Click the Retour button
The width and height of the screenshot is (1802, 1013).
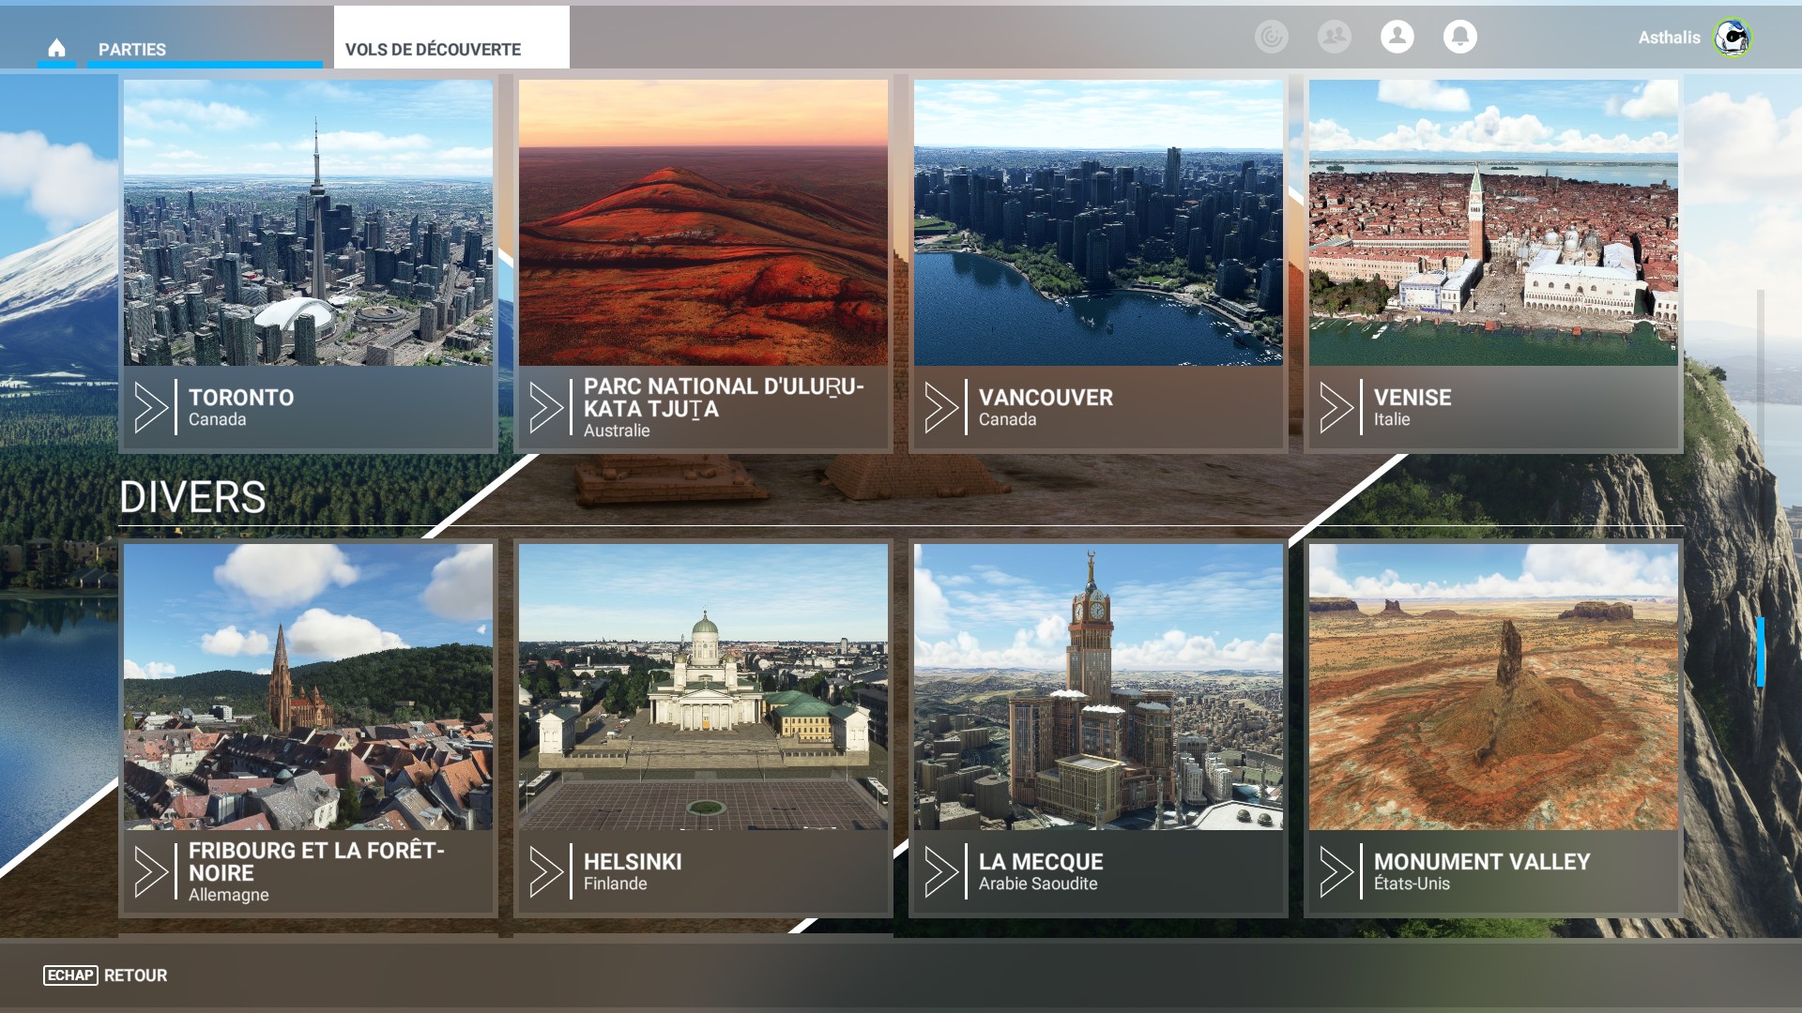tap(135, 975)
